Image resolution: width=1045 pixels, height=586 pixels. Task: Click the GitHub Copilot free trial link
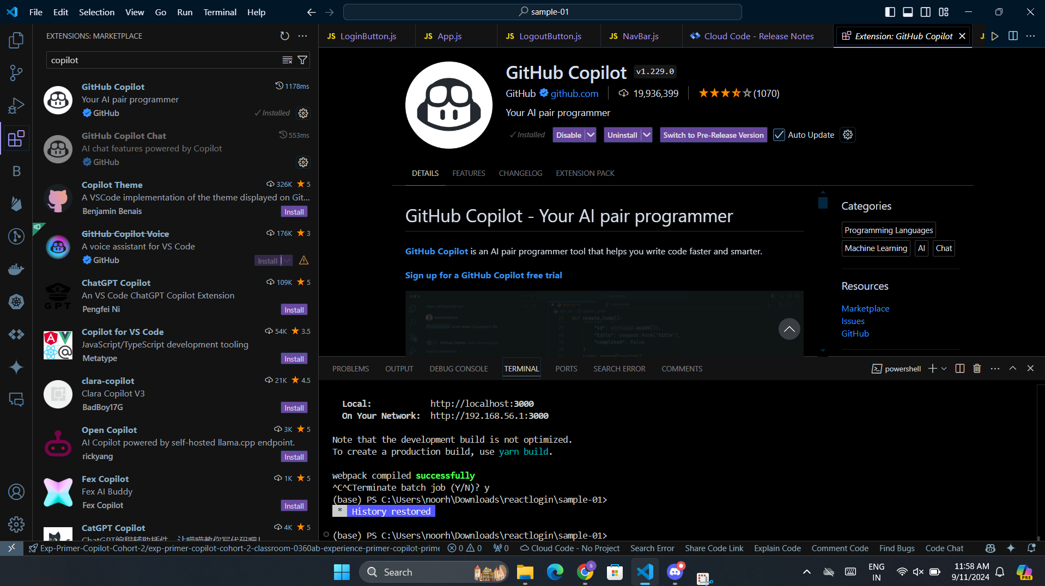coord(483,275)
